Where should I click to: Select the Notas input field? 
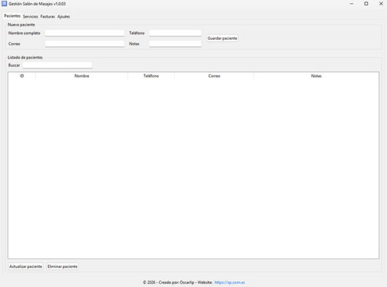[x=175, y=44]
